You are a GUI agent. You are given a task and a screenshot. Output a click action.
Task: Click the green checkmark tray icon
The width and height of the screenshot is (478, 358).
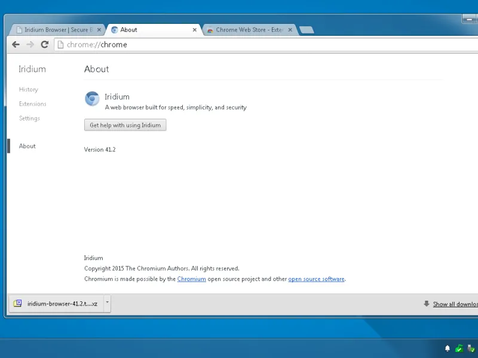tap(459, 348)
